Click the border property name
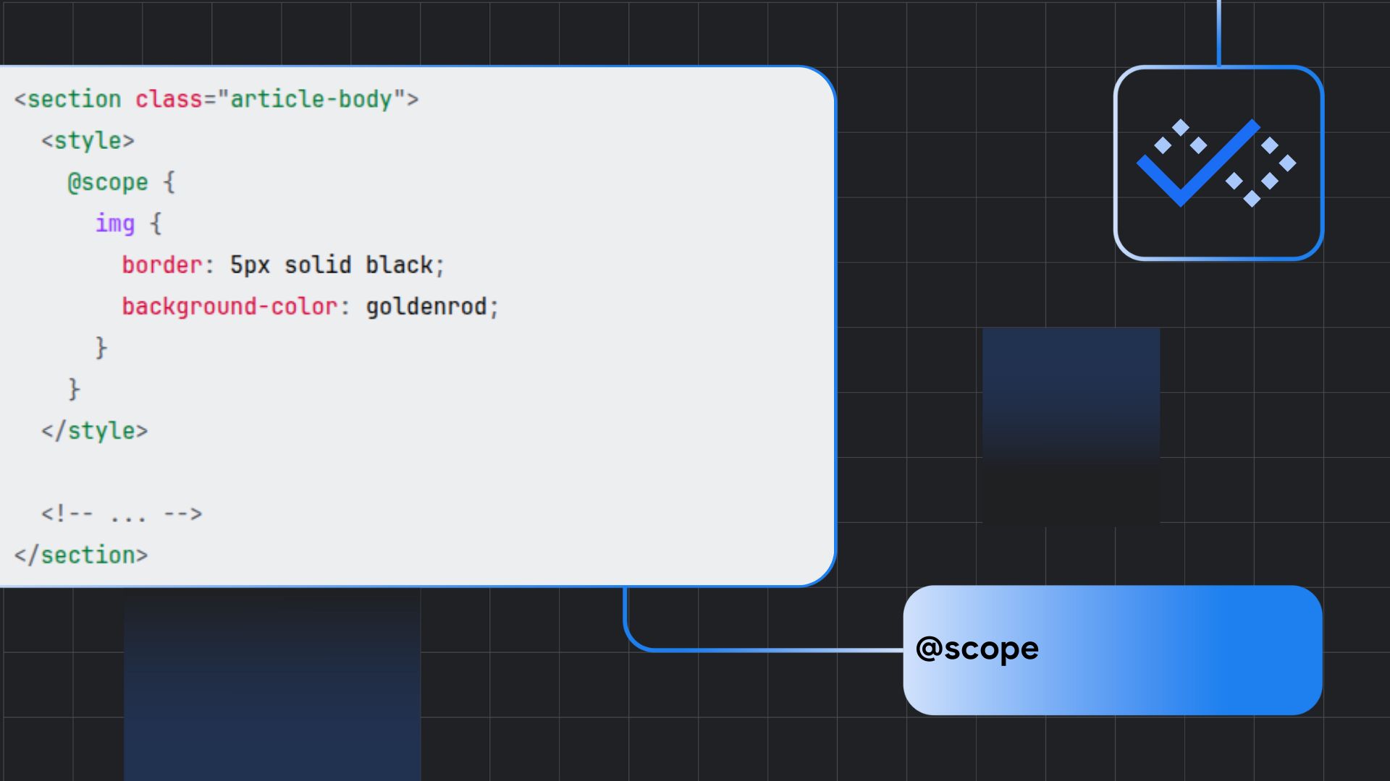Image resolution: width=1390 pixels, height=781 pixels. [161, 265]
